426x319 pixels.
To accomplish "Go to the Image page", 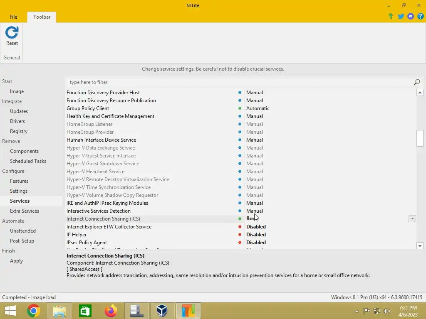I will [17, 91].
